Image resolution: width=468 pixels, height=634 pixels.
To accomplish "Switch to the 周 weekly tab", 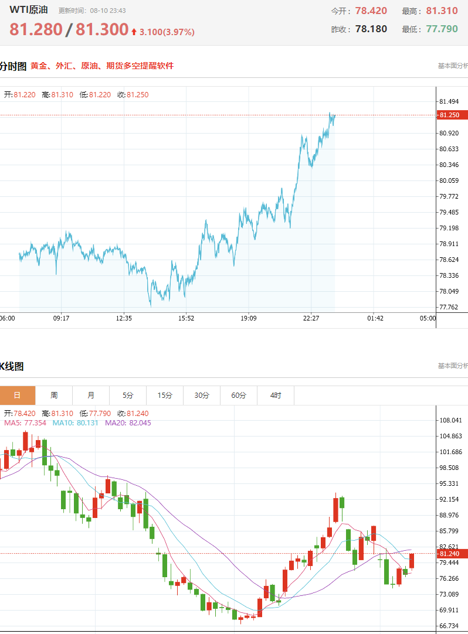I will (x=54, y=395).
